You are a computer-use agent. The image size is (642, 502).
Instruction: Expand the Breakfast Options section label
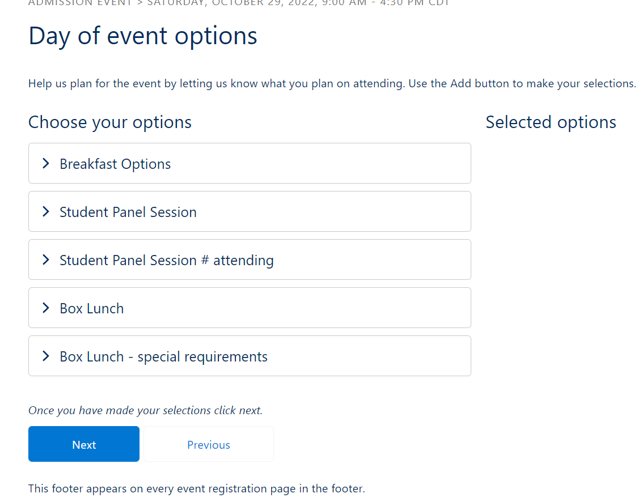coord(115,164)
